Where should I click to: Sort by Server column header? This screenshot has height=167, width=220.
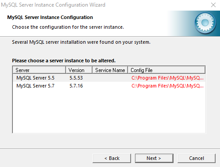(39, 70)
